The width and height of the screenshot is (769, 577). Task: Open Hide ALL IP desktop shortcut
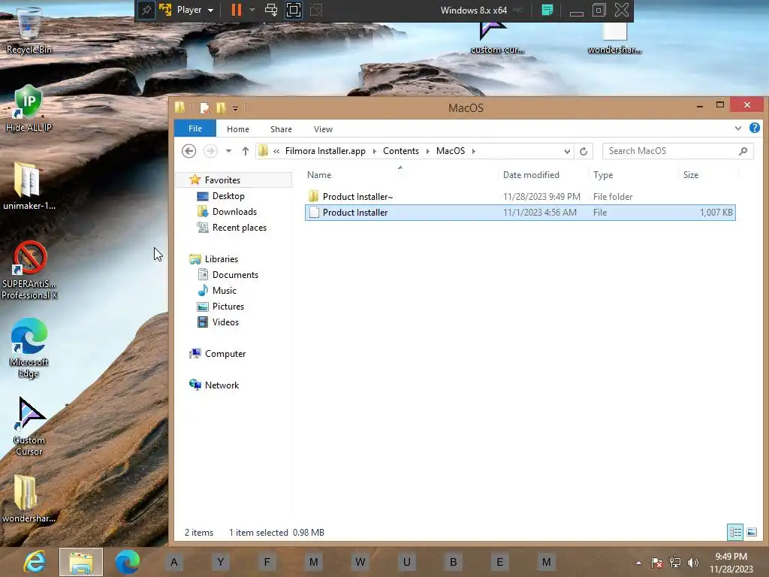click(x=29, y=108)
